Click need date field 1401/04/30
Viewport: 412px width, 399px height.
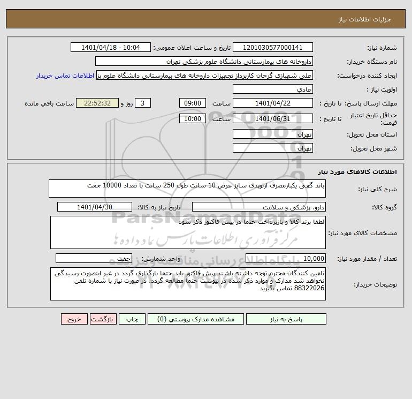(x=95, y=207)
